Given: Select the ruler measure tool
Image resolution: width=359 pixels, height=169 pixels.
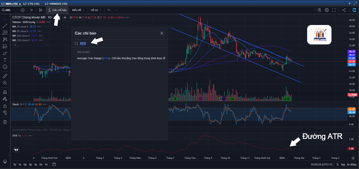Looking at the screenshot, I should coord(5,76).
